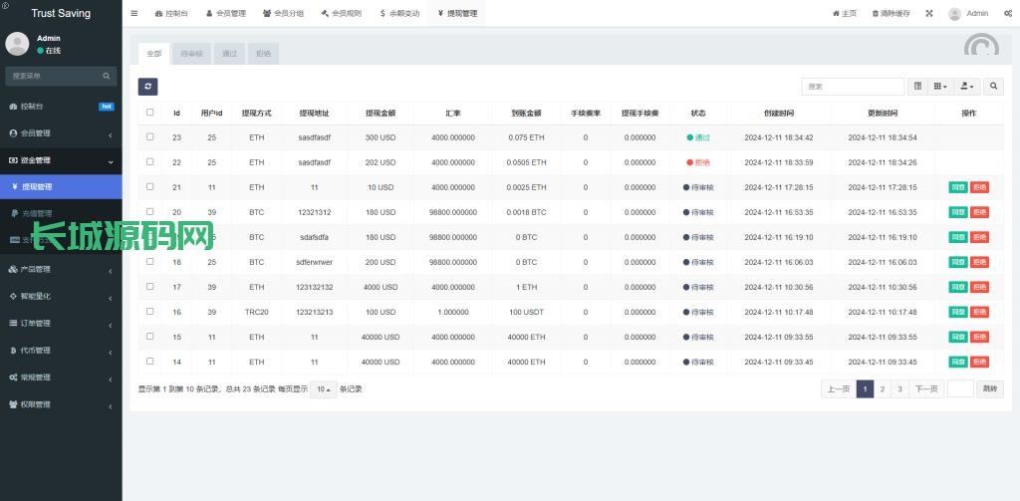Select the checkbox for row Id 23

tap(150, 137)
